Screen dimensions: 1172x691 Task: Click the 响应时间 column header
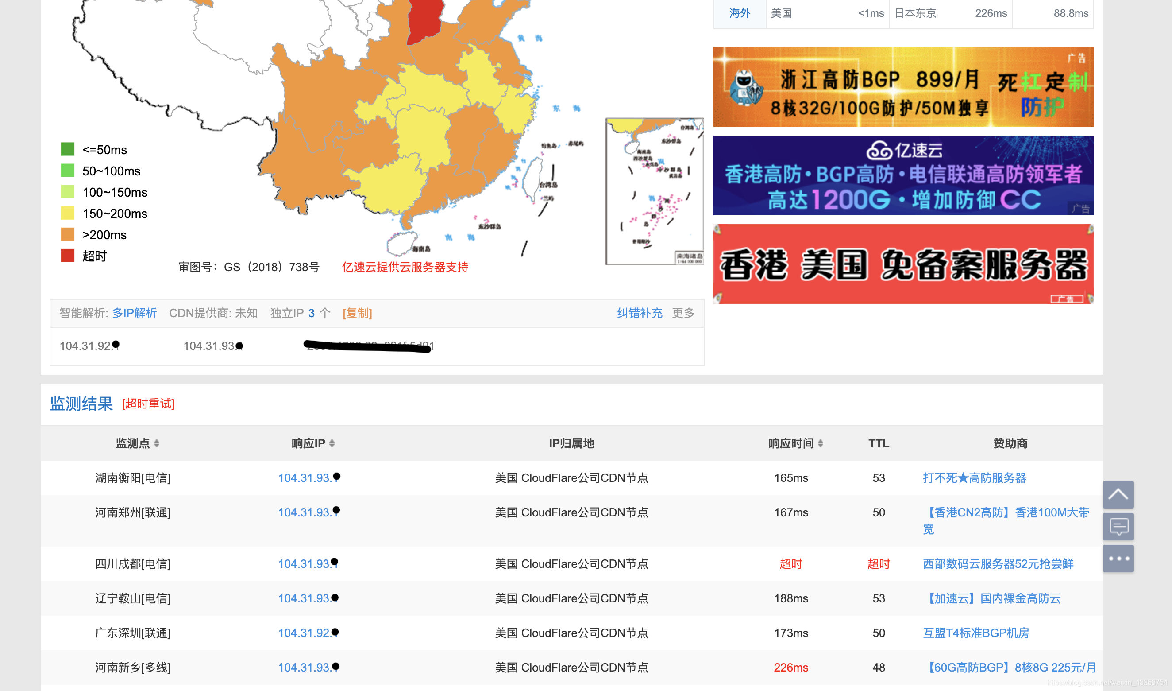(x=790, y=443)
